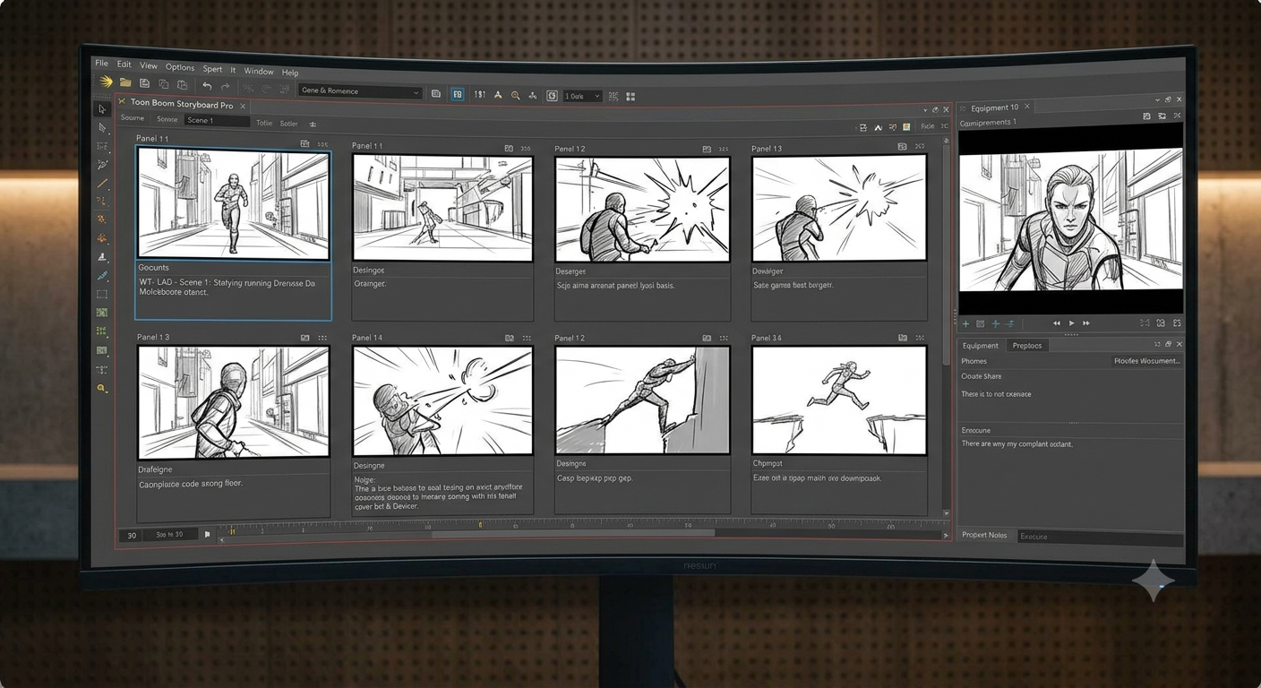Click the save disk icon in toolbar
Screen dimensions: 1261x688
pos(144,83)
